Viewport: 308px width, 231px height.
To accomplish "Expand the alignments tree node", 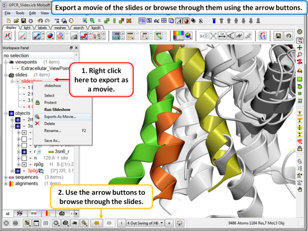I will [6, 184].
